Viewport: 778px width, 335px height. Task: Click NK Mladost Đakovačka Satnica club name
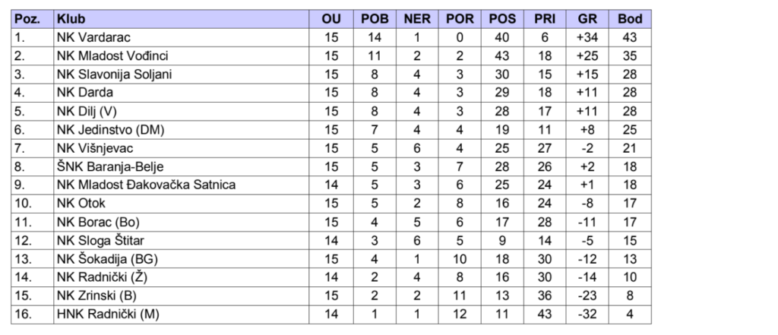tap(146, 185)
